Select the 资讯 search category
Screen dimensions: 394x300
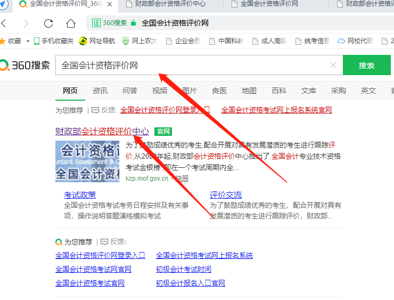point(100,91)
